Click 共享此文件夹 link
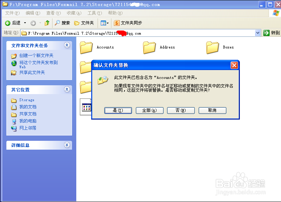The height and width of the screenshot is (202, 281). pos(32,73)
